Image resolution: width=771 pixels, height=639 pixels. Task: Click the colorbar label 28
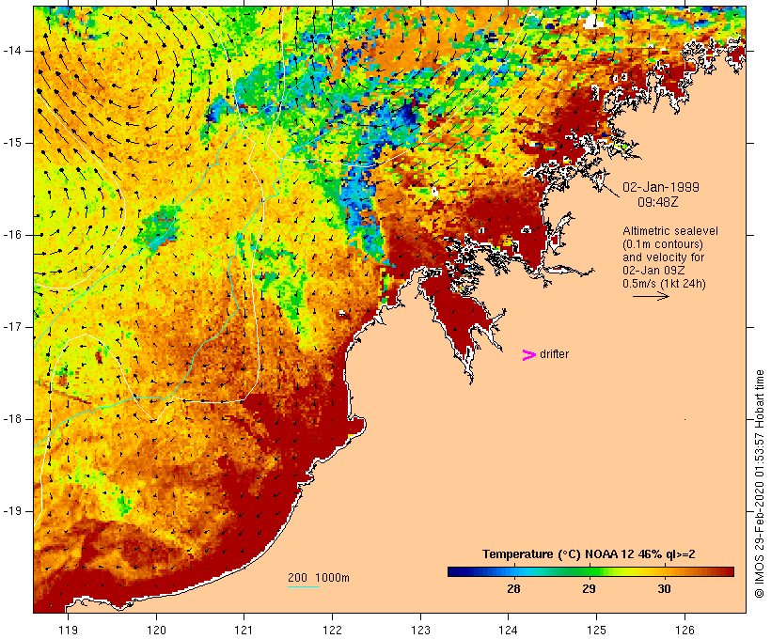(x=513, y=588)
